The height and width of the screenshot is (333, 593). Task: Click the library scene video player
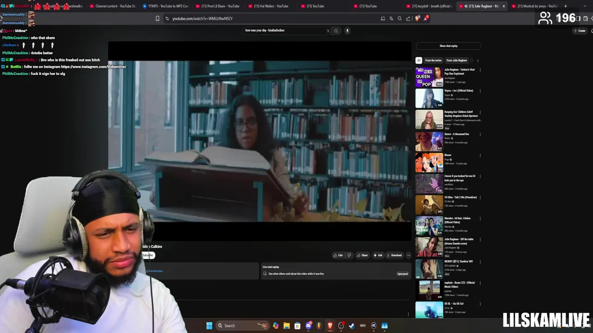[x=259, y=142]
